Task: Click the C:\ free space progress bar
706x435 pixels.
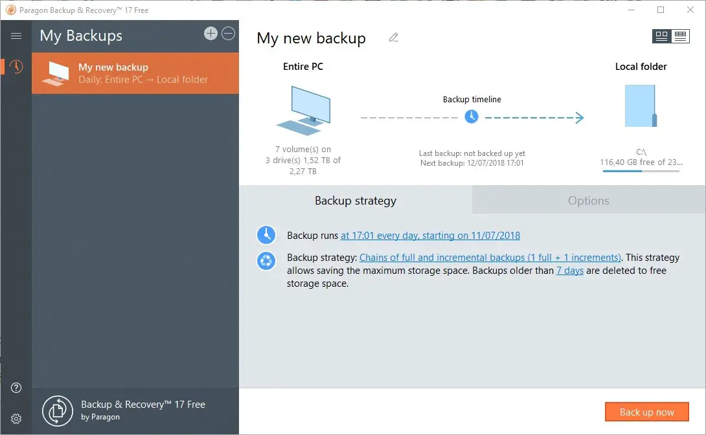Action: pyautogui.click(x=641, y=171)
